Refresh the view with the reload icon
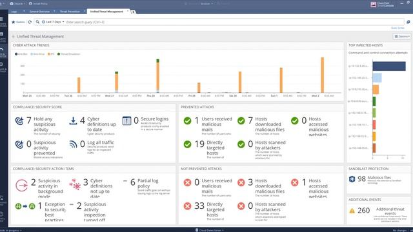413x232 pixels. [30, 22]
